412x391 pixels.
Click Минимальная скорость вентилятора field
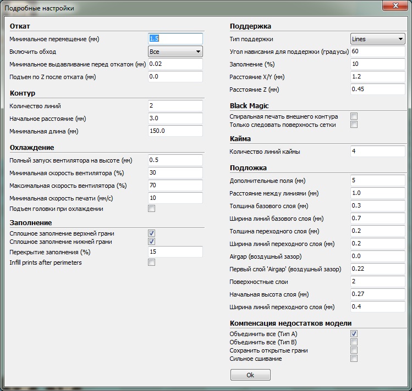[175, 172]
